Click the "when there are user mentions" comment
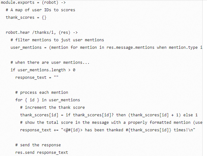Screen dimensions: 207x156 tap(50, 62)
